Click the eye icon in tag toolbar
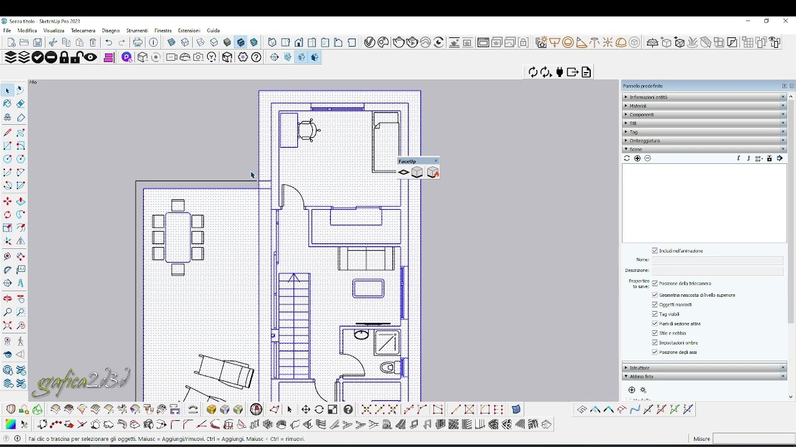The width and height of the screenshot is (796, 447). click(91, 57)
